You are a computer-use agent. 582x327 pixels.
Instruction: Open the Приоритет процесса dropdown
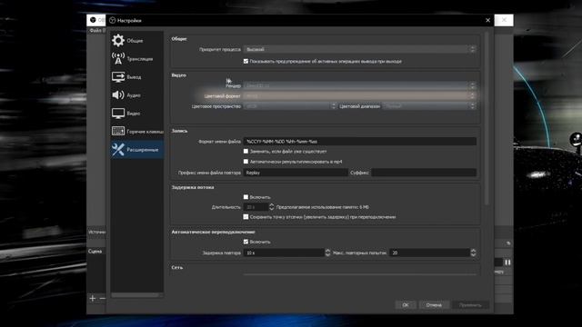tap(360, 49)
